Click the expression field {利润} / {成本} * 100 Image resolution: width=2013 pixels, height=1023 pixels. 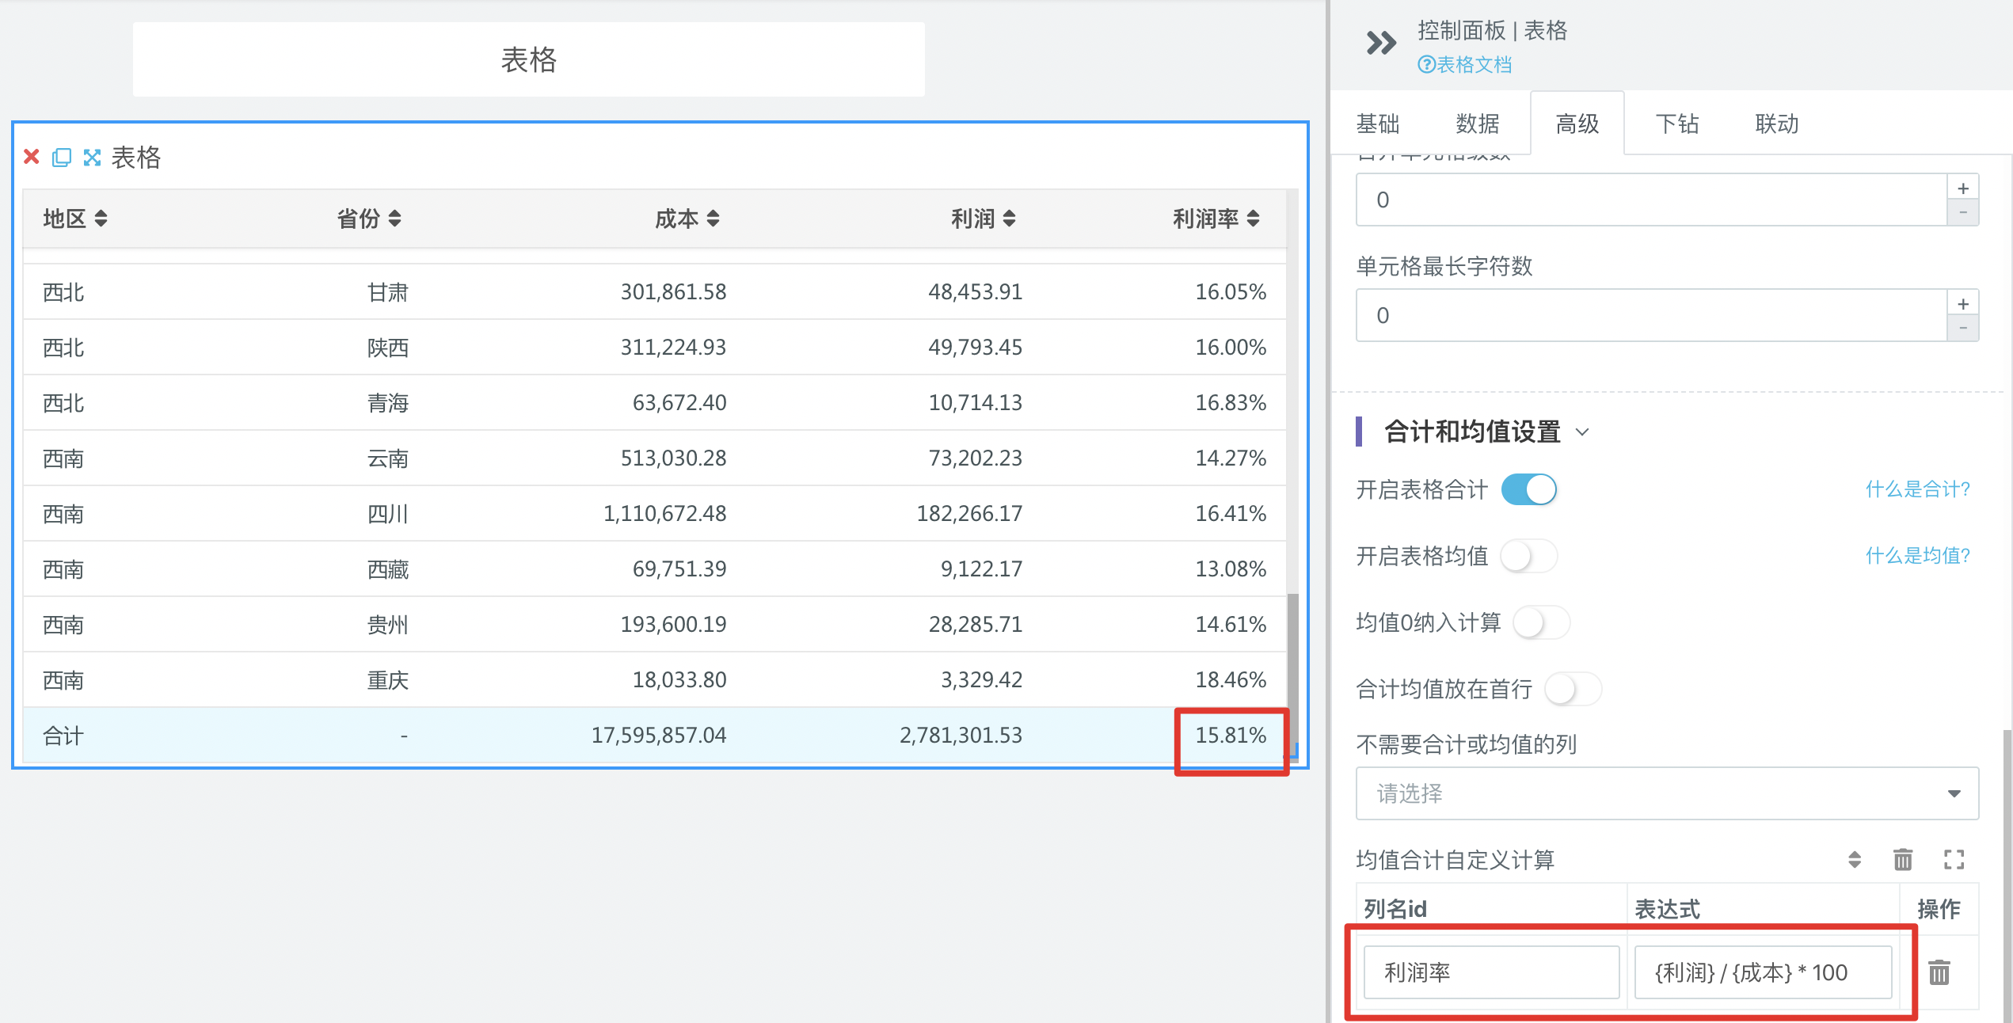pos(1762,972)
